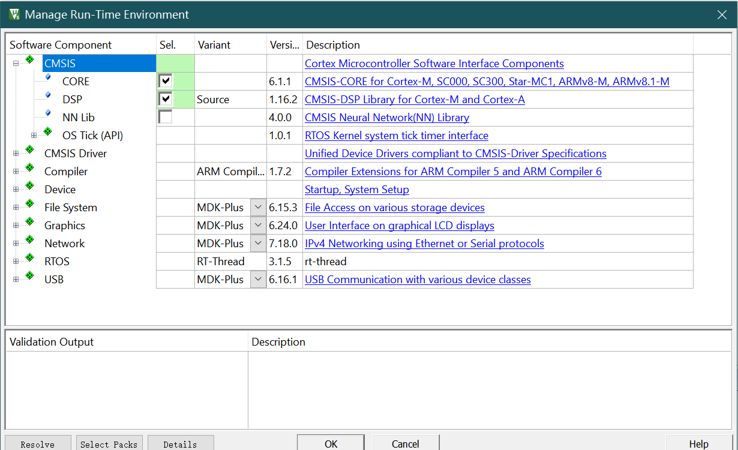Screen dimensions: 738x450
Task: Expand the Graphics tree node
Action: [16, 226]
